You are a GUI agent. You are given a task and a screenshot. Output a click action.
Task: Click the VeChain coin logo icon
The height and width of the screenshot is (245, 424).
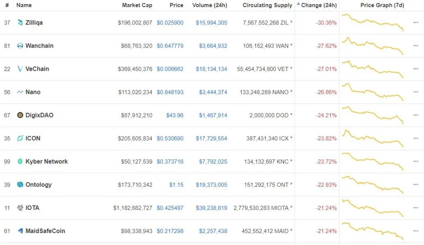coord(20,69)
